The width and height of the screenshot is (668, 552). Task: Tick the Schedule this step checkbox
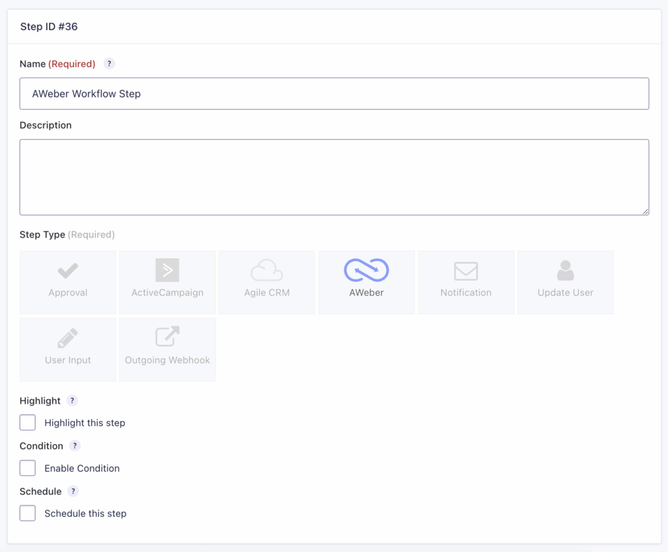point(27,513)
